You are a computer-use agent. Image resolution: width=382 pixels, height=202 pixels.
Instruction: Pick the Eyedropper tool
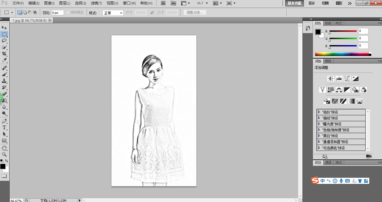(4, 60)
